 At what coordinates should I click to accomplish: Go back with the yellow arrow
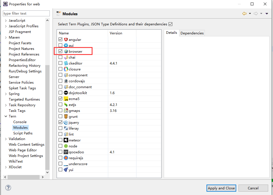[244, 14]
